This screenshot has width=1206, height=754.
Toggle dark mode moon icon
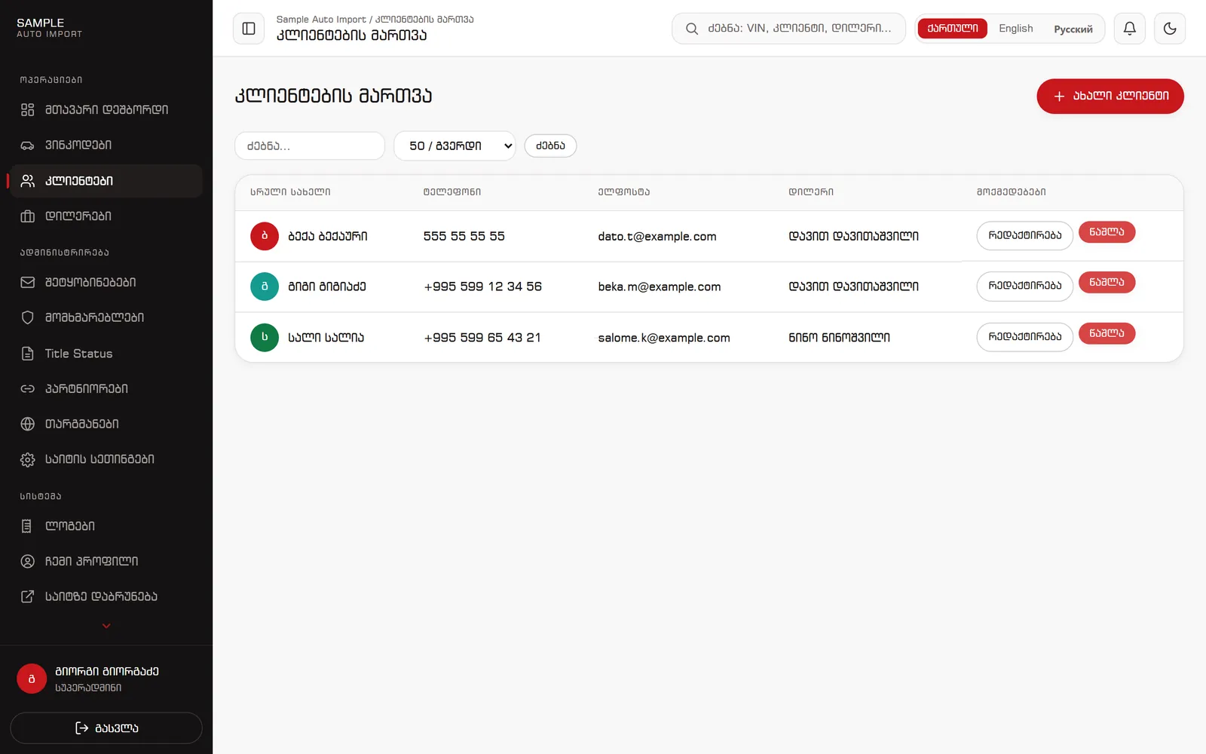(1170, 29)
